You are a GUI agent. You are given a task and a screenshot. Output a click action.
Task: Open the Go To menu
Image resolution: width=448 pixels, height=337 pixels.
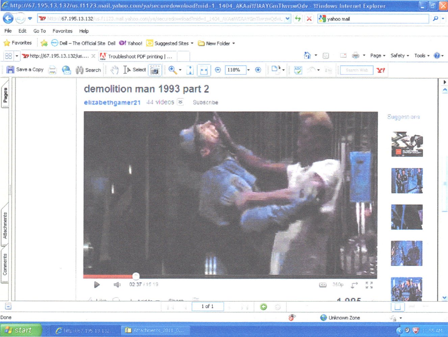coord(39,31)
